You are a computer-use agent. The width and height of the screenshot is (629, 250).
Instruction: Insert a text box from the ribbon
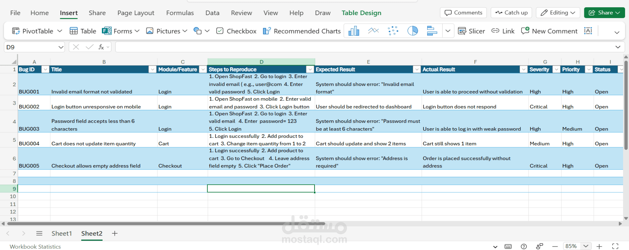coord(588,31)
